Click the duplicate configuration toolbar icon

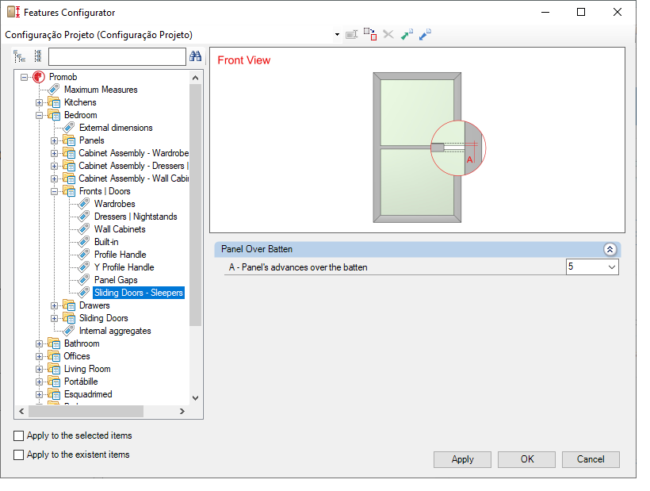pyautogui.click(x=370, y=34)
